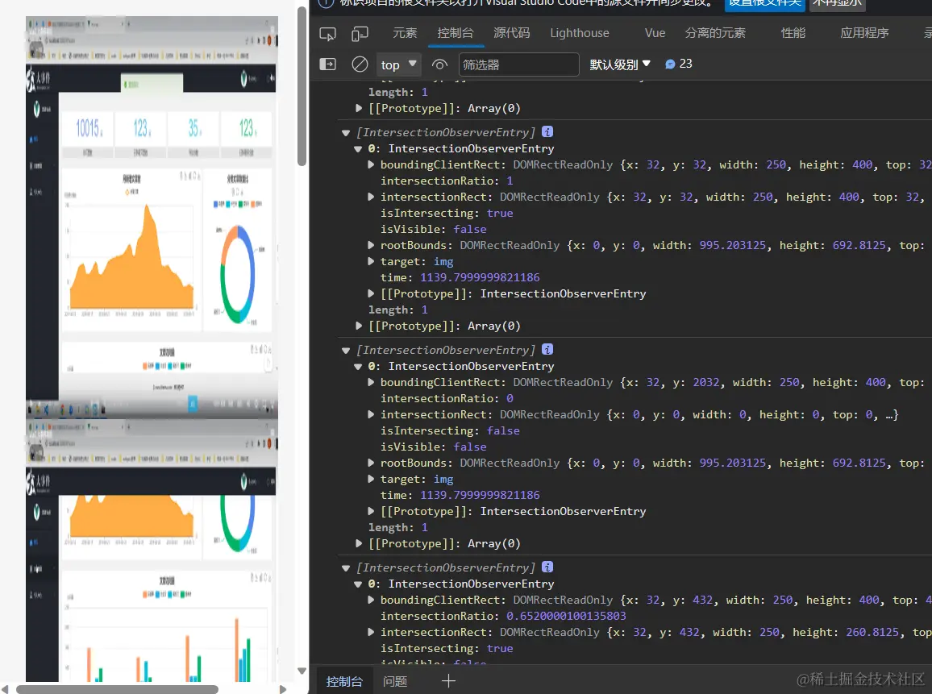The width and height of the screenshot is (932, 694).
Task: Open the 默认级别 log level dropdown
Action: tap(620, 64)
